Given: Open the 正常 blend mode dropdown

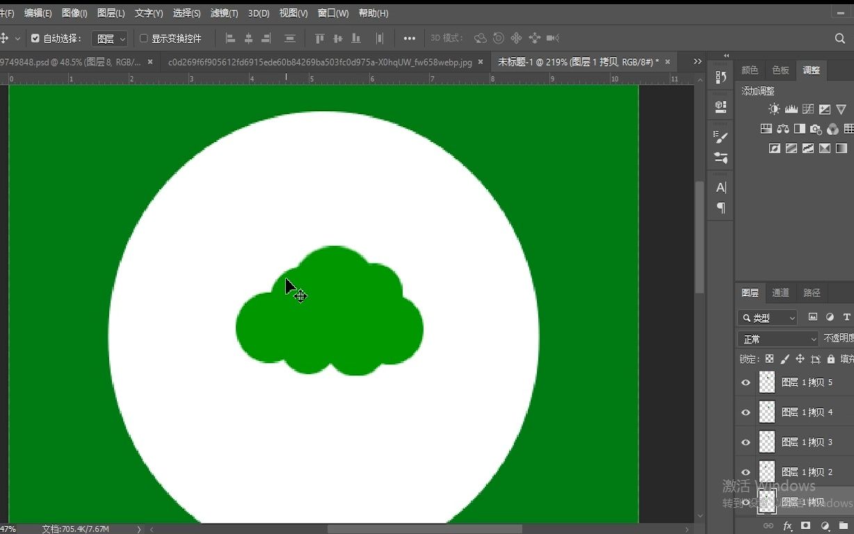Looking at the screenshot, I should [778, 339].
